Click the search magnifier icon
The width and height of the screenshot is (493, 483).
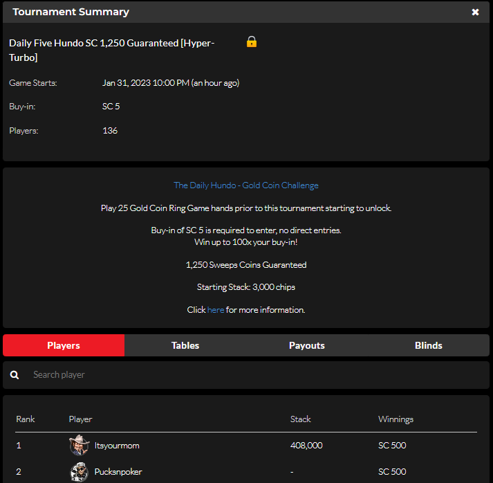(x=15, y=375)
